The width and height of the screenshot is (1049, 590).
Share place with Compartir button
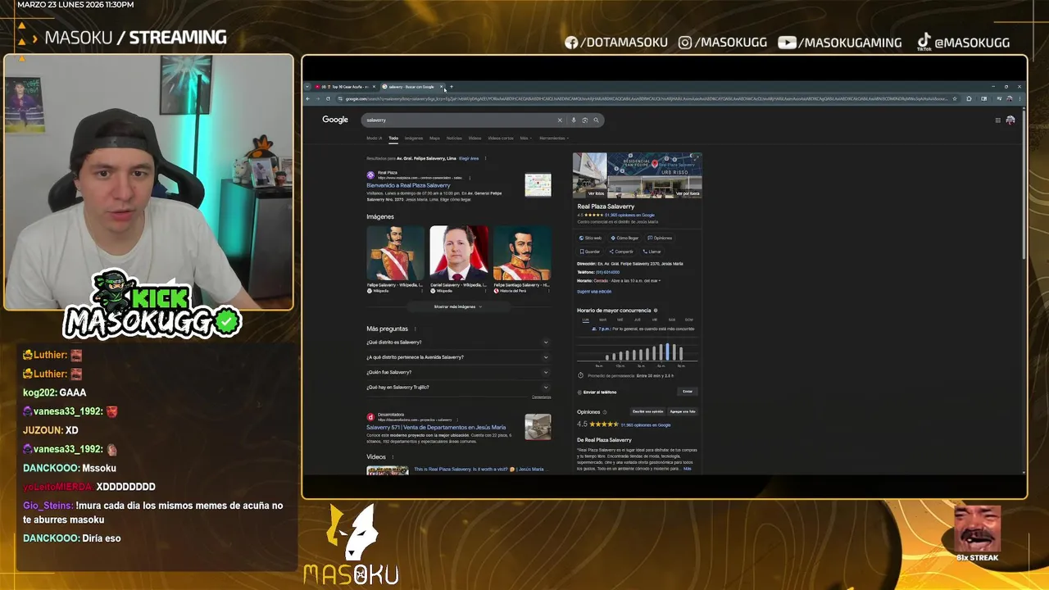click(621, 252)
